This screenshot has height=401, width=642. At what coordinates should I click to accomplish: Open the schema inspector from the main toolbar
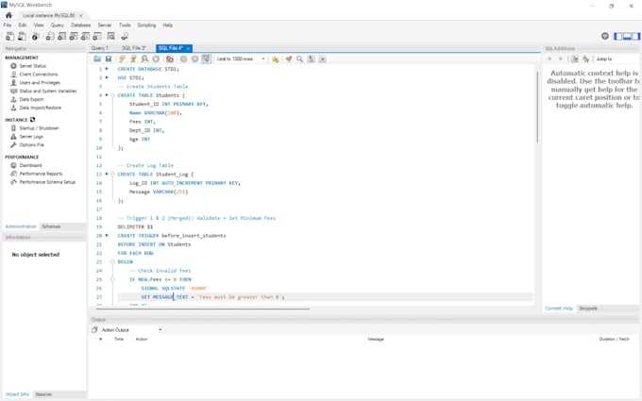(x=36, y=37)
